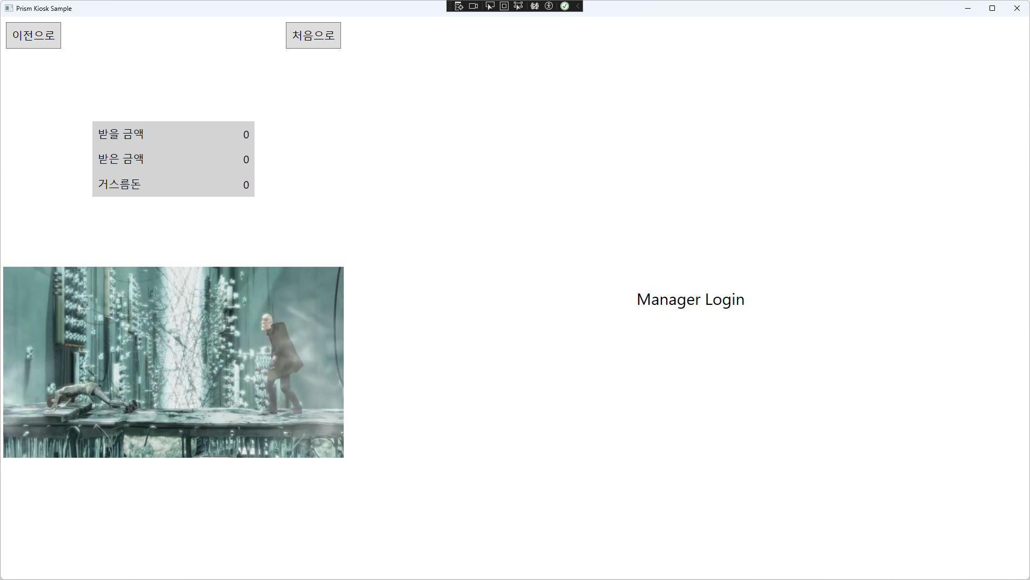The width and height of the screenshot is (1030, 580).
Task: Minimize the Prism Kiosk Sample window
Action: 968,8
